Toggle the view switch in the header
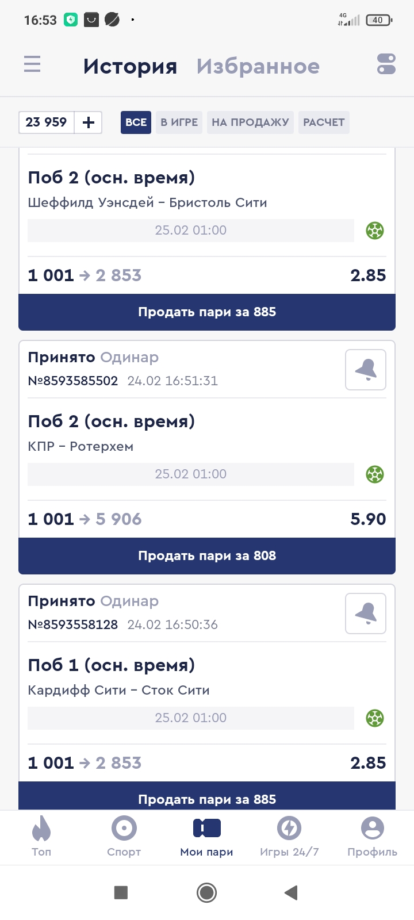 (386, 64)
